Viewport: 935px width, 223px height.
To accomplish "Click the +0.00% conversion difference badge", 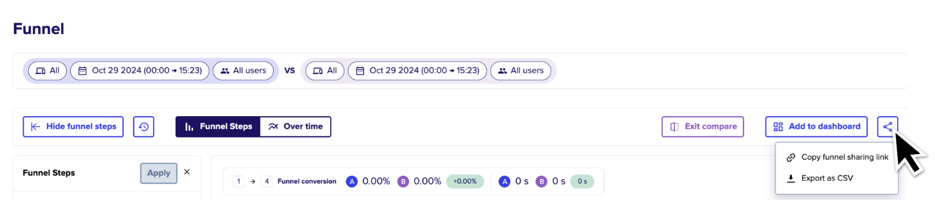I will 465,181.
